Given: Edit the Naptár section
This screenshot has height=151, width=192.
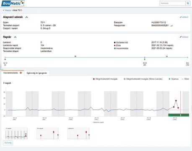Looking at the screenshot, I should pyautogui.click(x=184, y=37).
